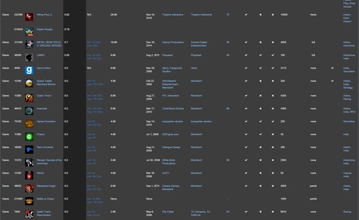Click Strategy genre in Space Trader row
This screenshot has height=220, width=359.
click(x=348, y=88)
